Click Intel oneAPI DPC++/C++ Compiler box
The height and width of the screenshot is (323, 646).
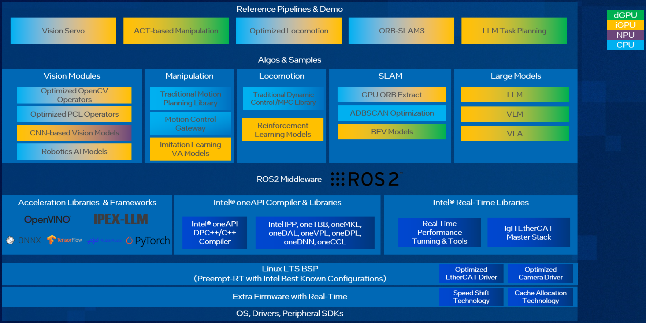(x=215, y=233)
